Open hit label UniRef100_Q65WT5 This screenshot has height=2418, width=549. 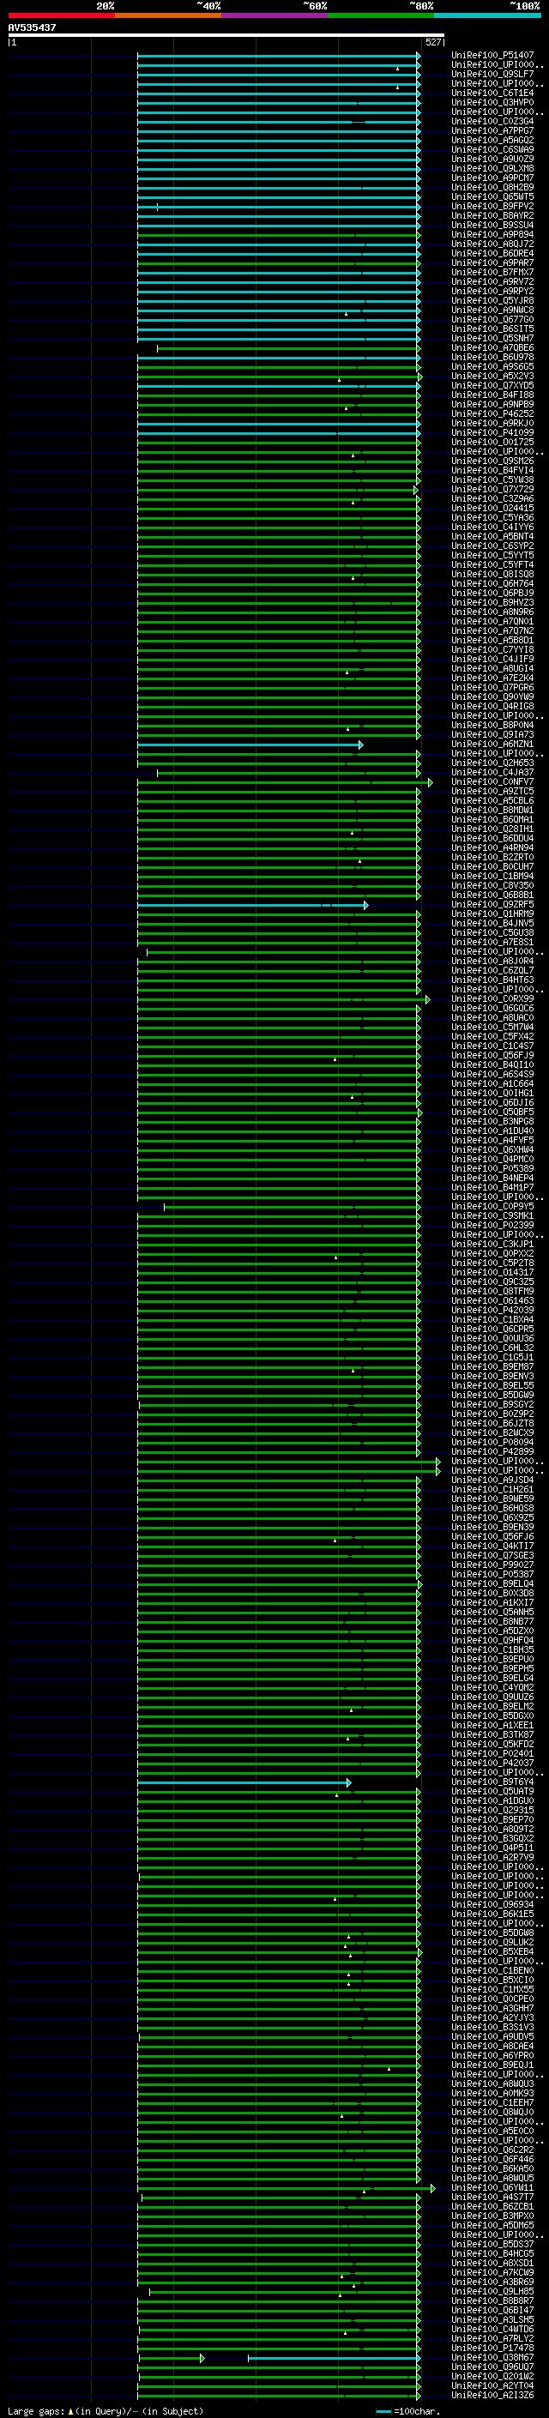(x=492, y=197)
